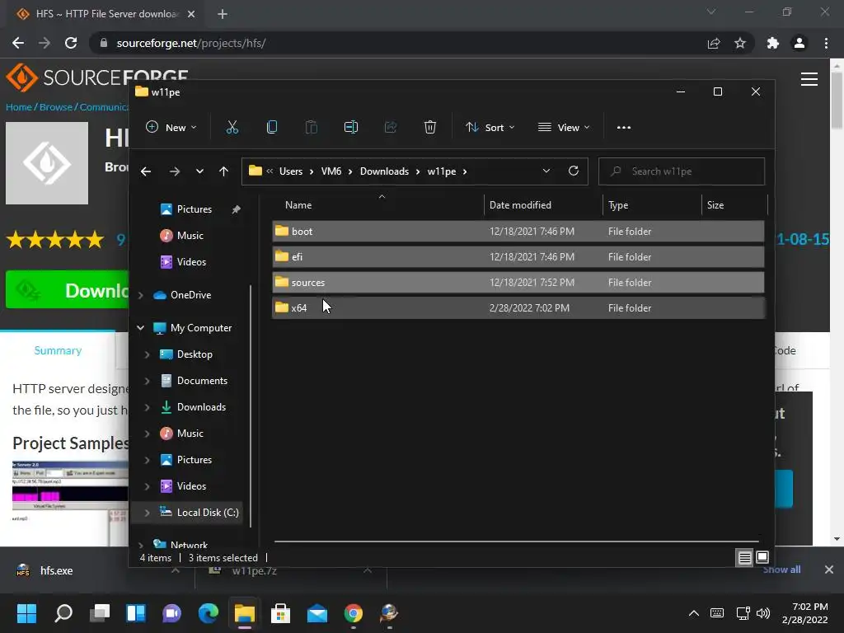Viewport: 844px width, 633px height.
Task: Click Show all downloads link
Action: pos(781,570)
